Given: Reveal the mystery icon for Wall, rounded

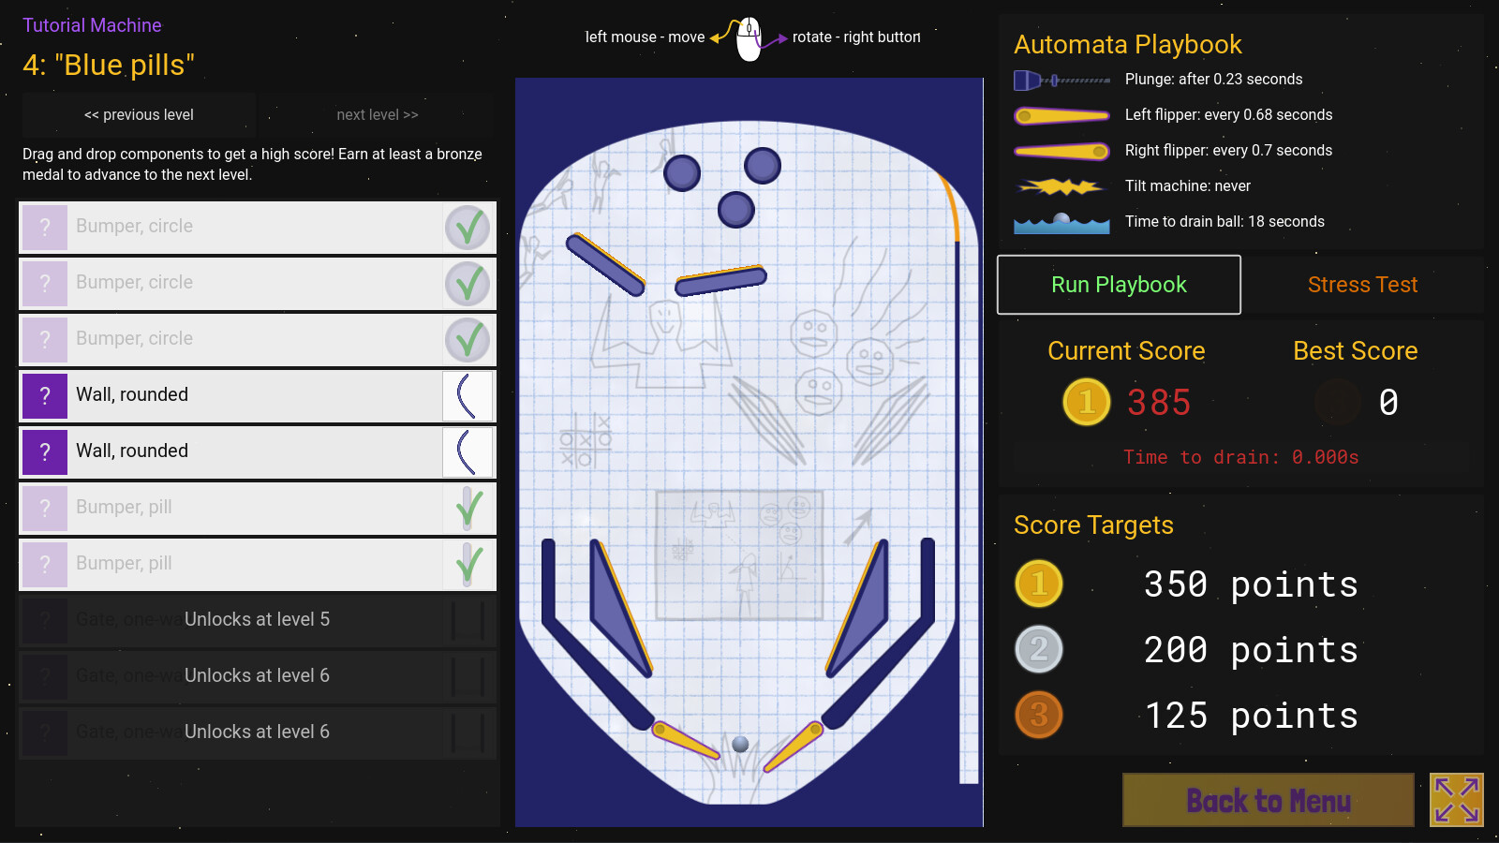Looking at the screenshot, I should pyautogui.click(x=44, y=395).
